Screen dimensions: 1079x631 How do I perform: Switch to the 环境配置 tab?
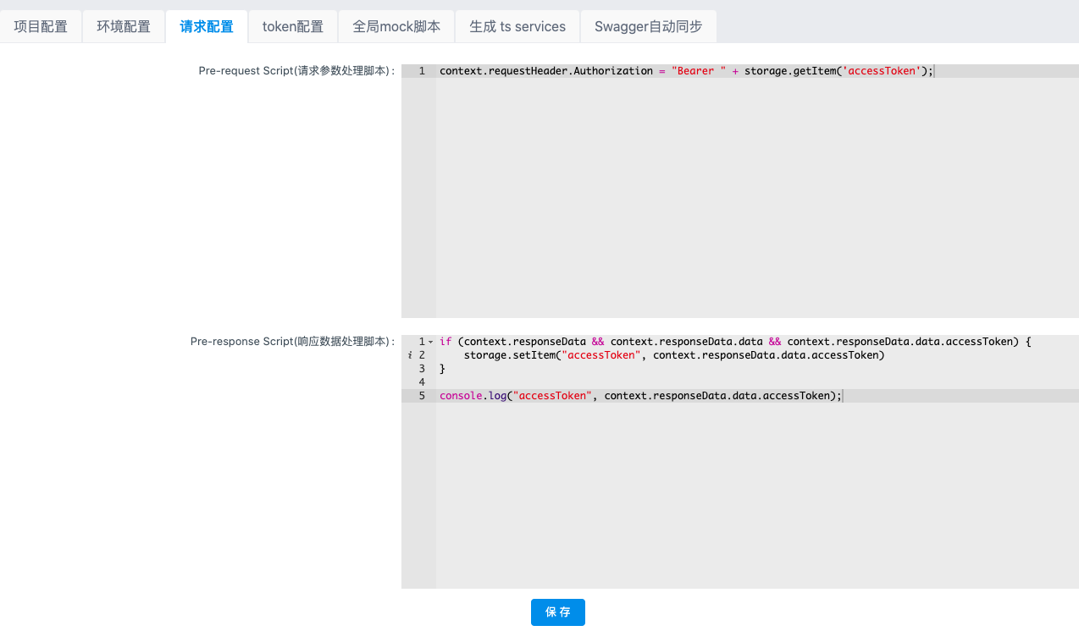pyautogui.click(x=124, y=26)
